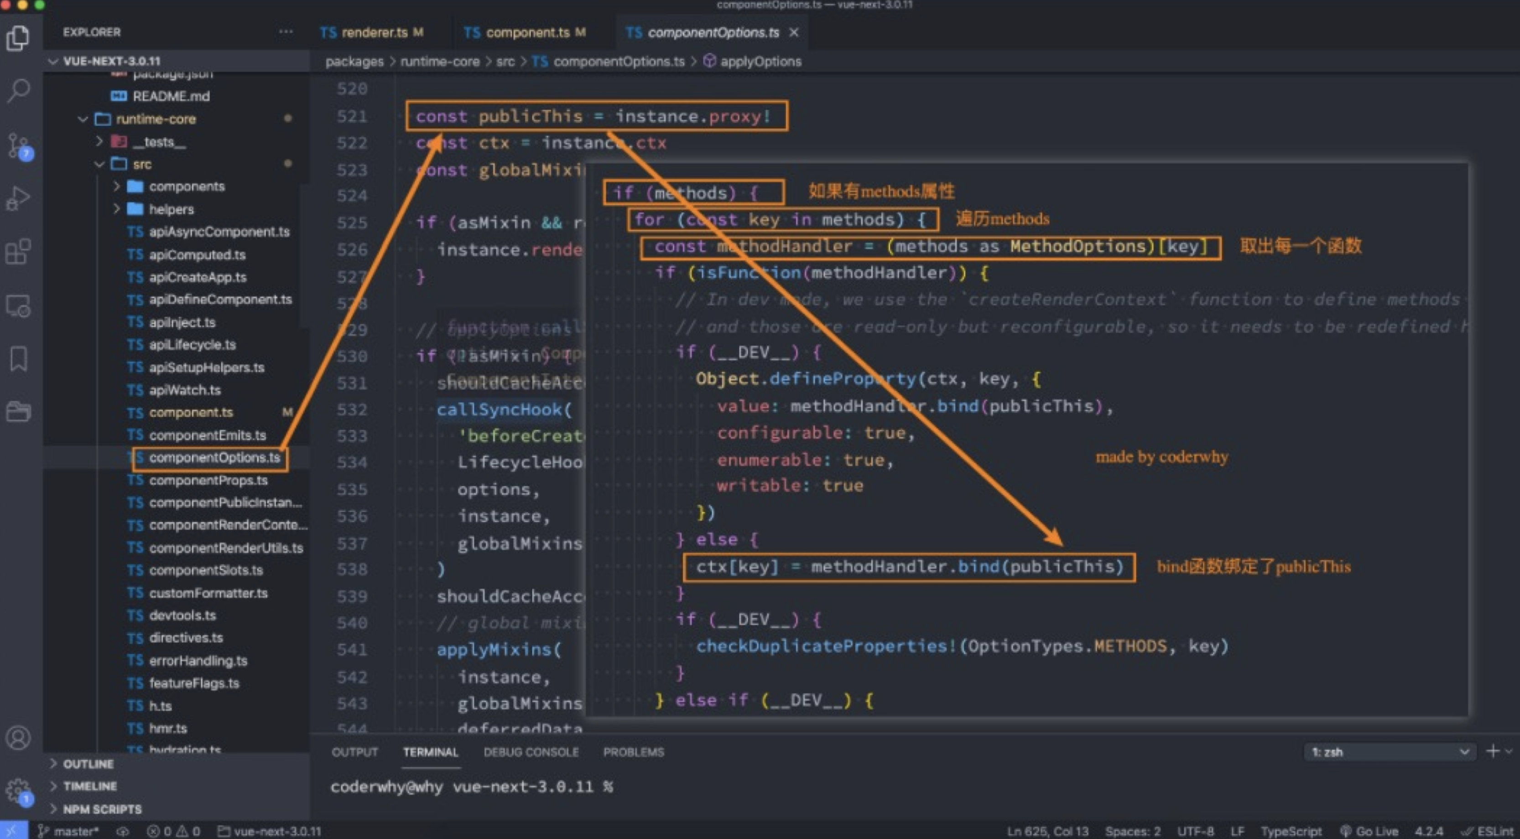Open the Project Manager folder icon
The height and width of the screenshot is (839, 1520).
[x=18, y=411]
